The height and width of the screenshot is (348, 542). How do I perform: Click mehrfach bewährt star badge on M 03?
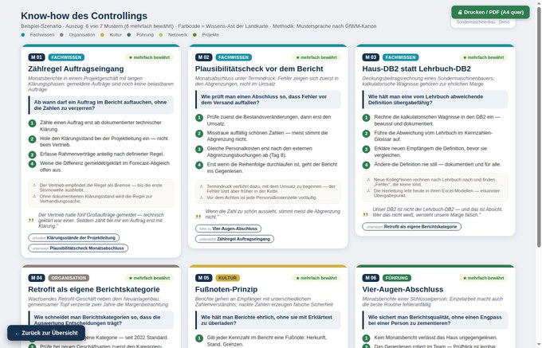pyautogui.click(x=483, y=57)
